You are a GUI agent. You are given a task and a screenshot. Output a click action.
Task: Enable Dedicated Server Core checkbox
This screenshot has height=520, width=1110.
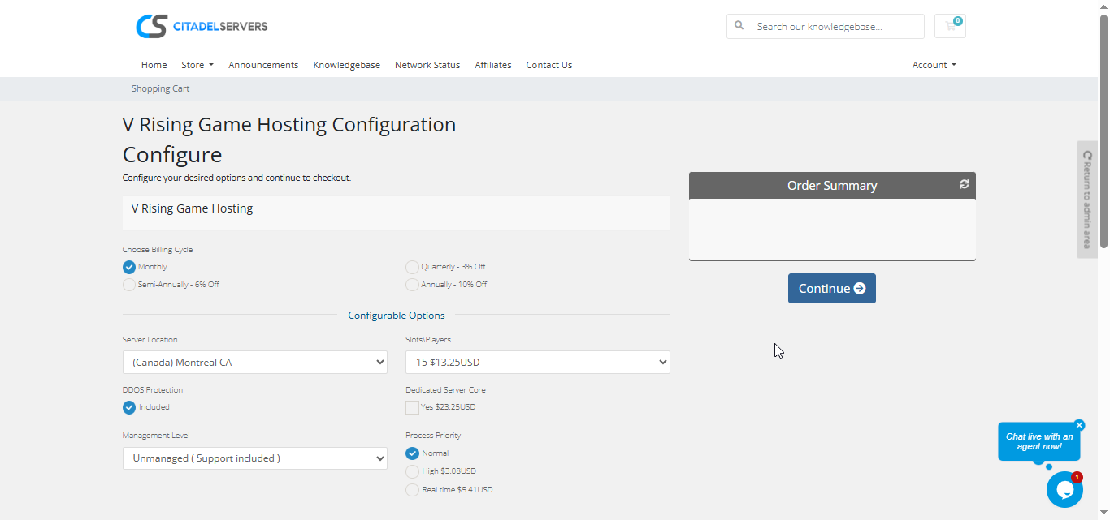413,407
